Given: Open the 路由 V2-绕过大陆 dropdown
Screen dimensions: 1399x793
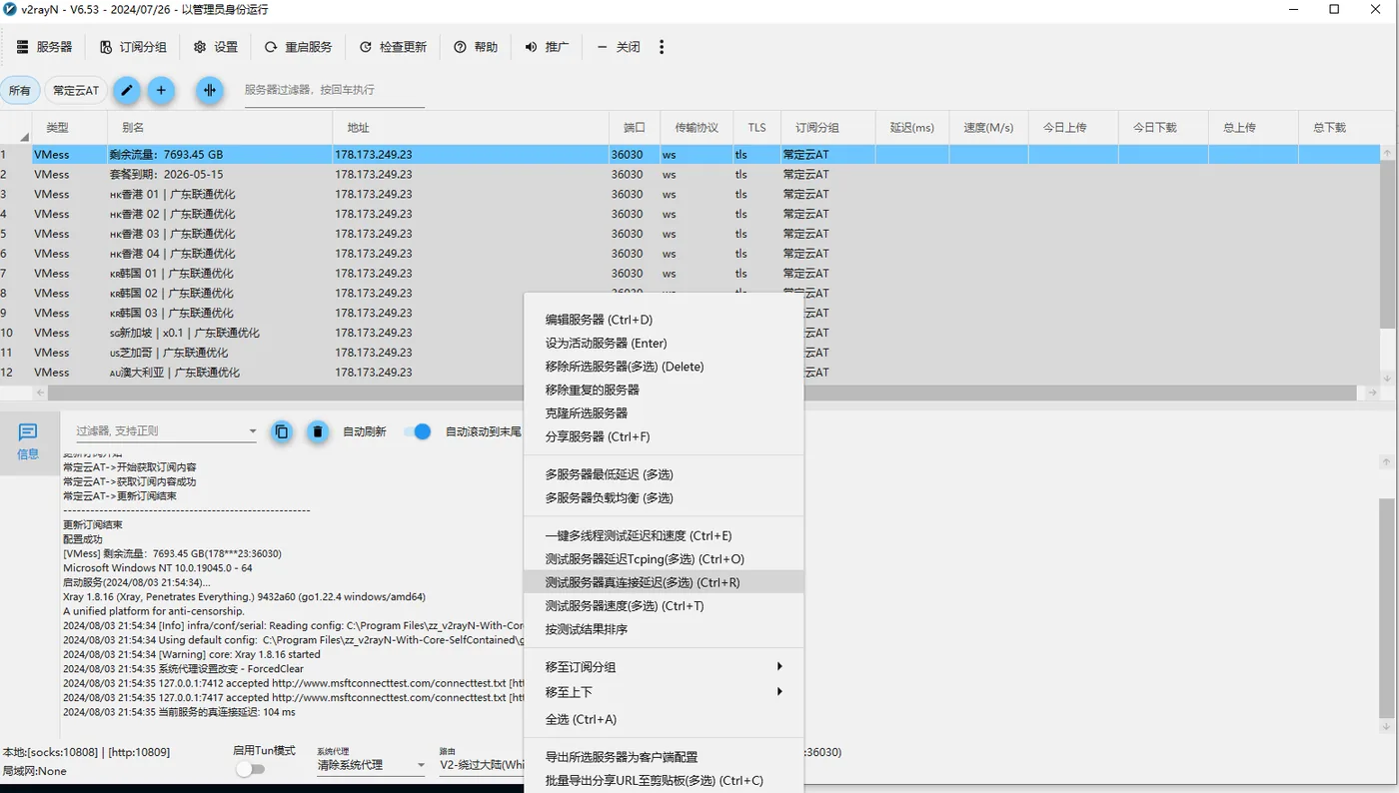Looking at the screenshot, I should [x=482, y=765].
